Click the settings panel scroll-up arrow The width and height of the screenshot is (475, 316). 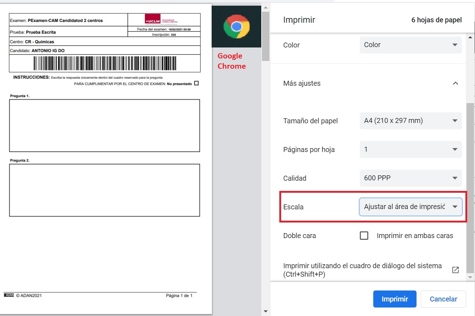click(x=471, y=37)
